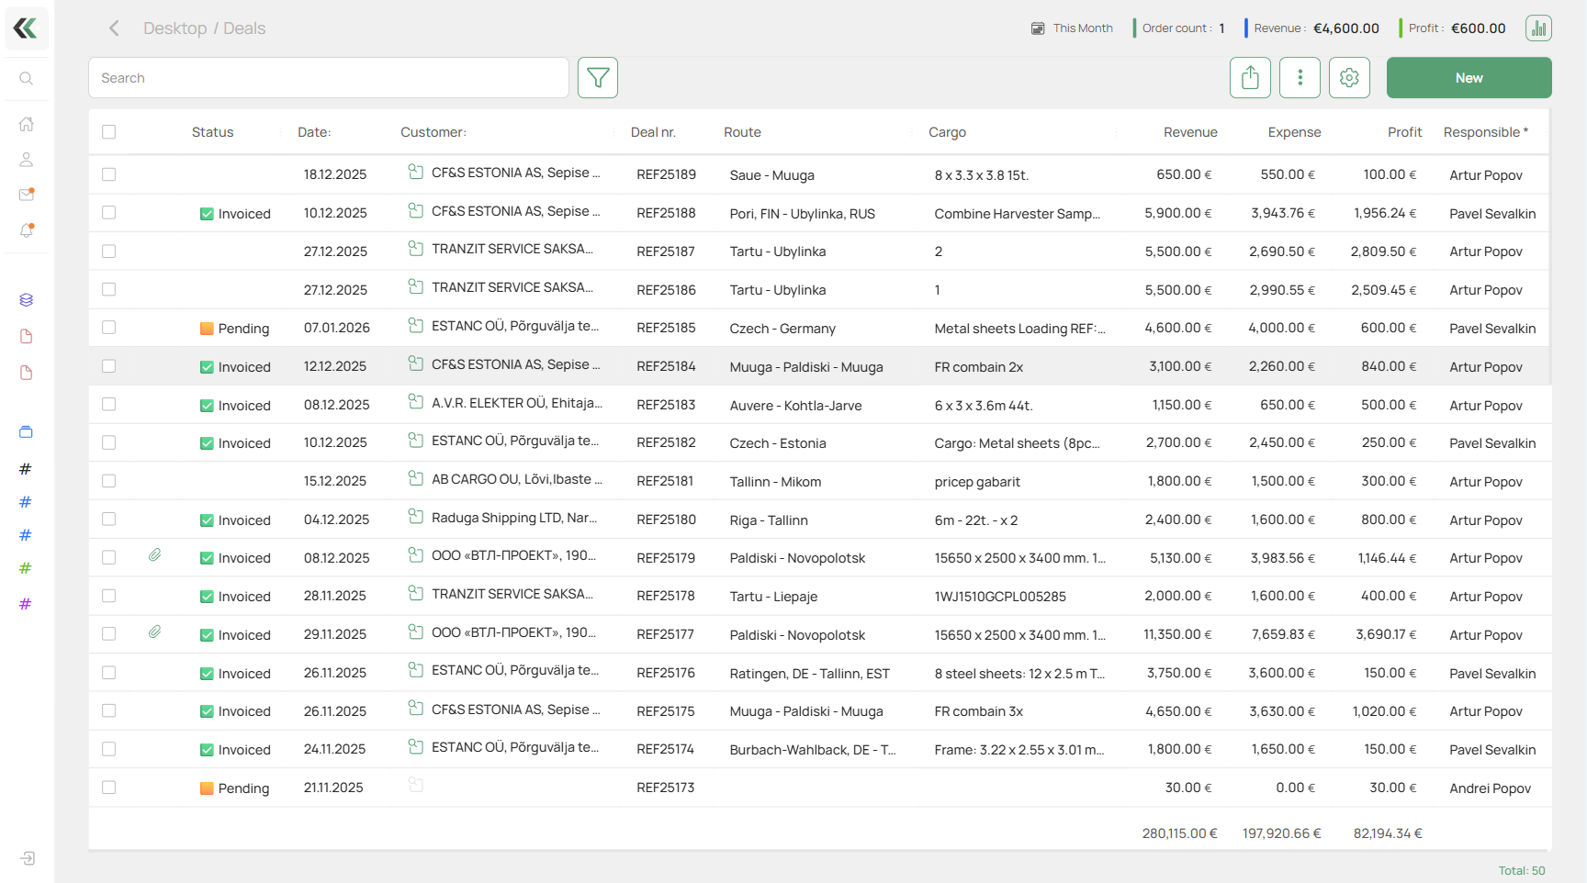Open the filter funnel icon
The height and width of the screenshot is (883, 1587).
[597, 78]
